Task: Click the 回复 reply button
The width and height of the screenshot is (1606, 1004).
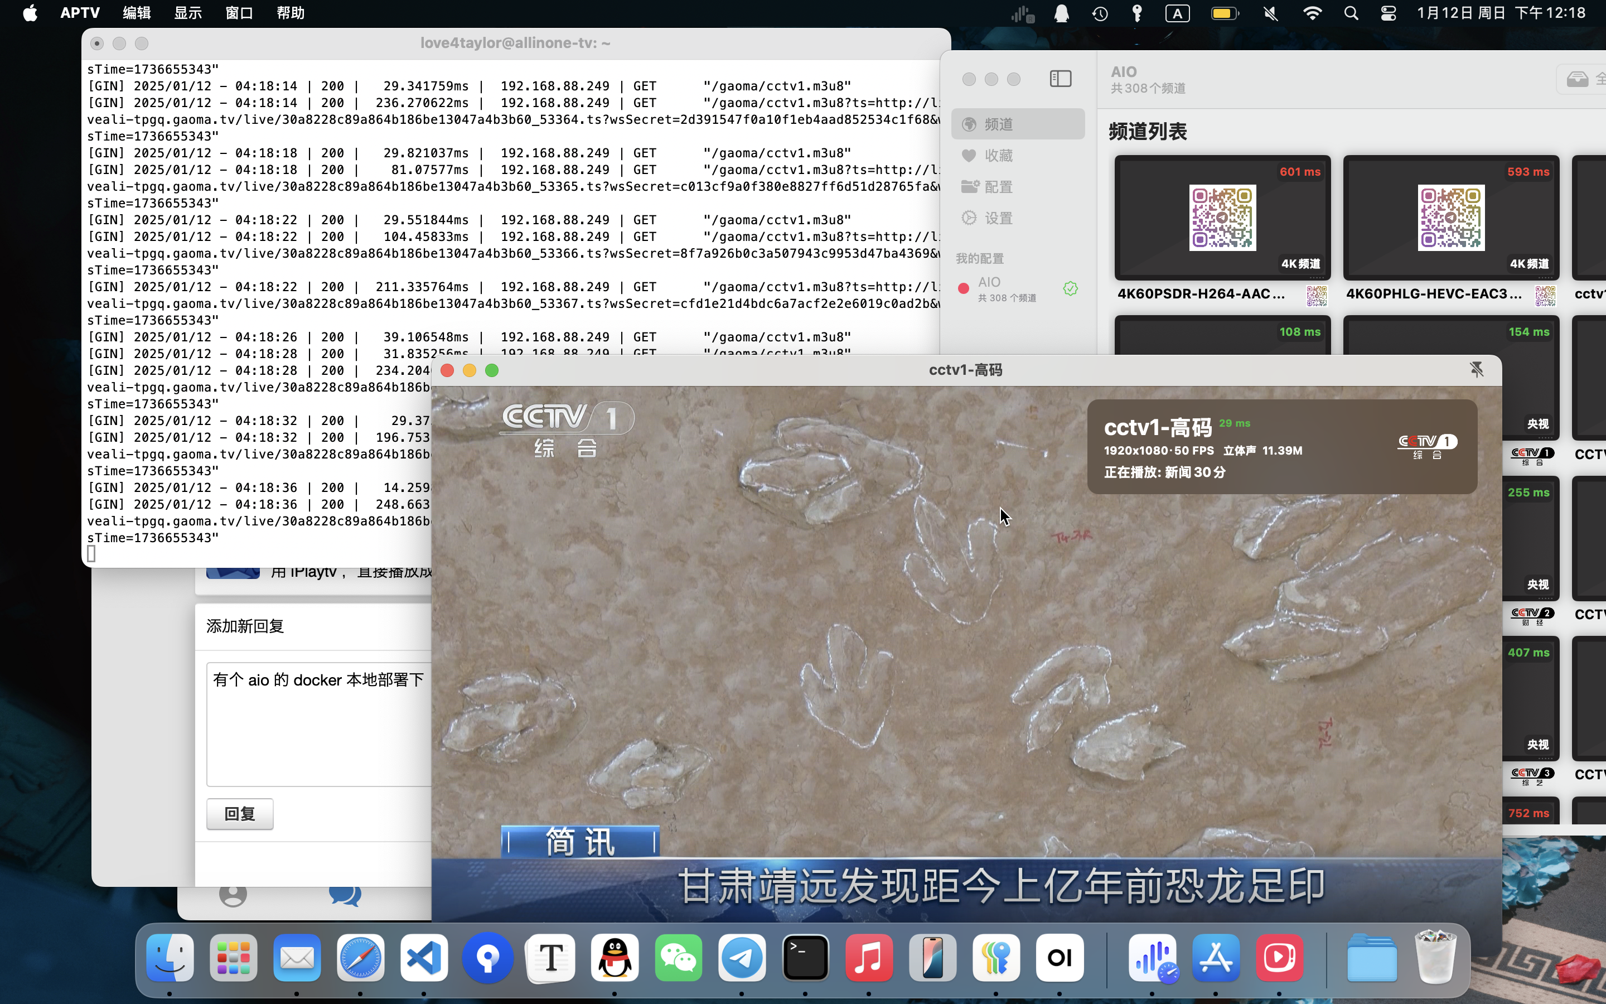Action: 240,813
